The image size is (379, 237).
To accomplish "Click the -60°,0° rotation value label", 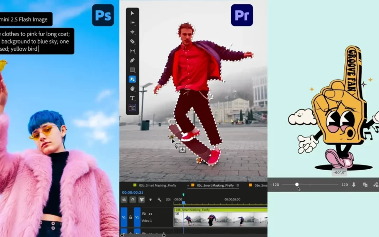I will click(339, 173).
